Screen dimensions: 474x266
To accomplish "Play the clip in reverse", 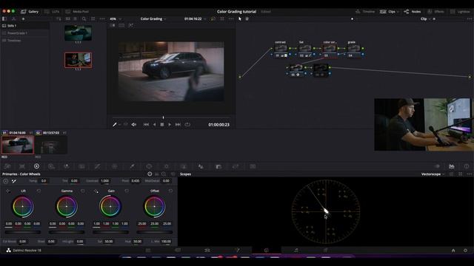I will [x=154, y=124].
